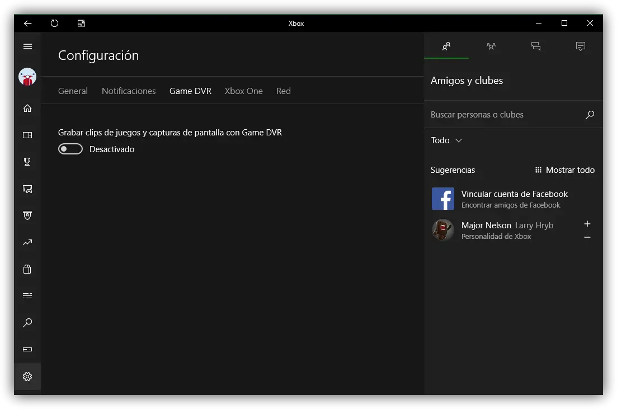617x409 pixels.
Task: Open the Red settings tab
Action: (283, 91)
